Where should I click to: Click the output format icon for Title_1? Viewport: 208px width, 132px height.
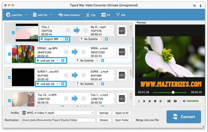pyautogui.click(x=122, y=30)
